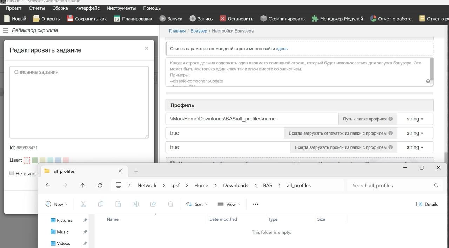The height and width of the screenshot is (248, 449).
Task: Go to Главная breadcrumb link
Action: click(177, 31)
